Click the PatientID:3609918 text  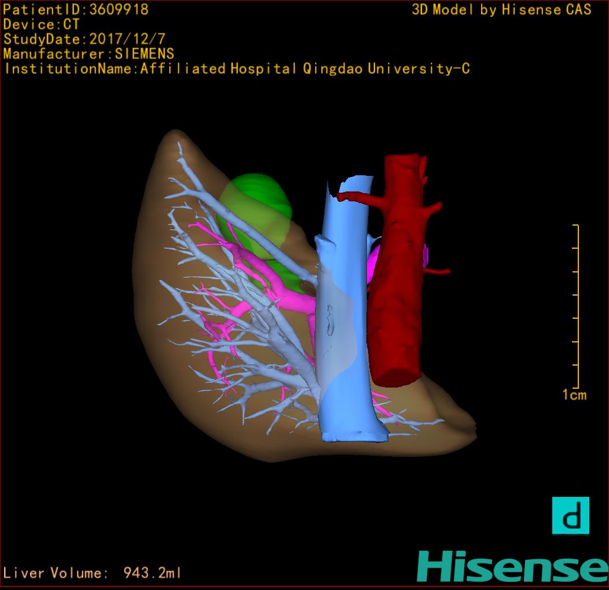[x=76, y=10]
